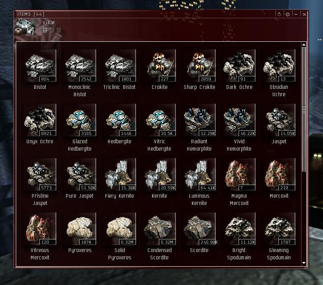Open the window settings circle button
The width and height of the screenshot is (323, 285).
[287, 14]
